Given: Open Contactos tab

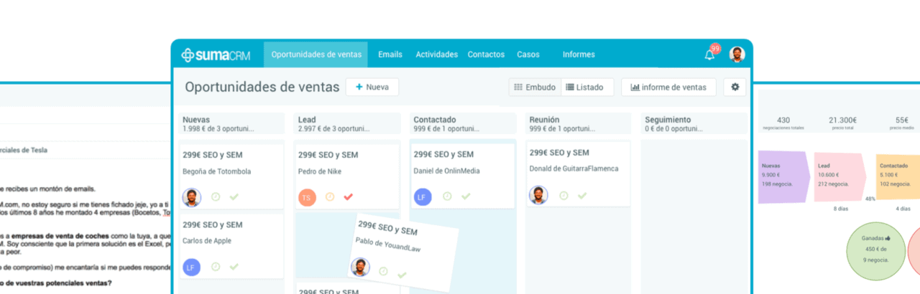Looking at the screenshot, I should click(486, 54).
